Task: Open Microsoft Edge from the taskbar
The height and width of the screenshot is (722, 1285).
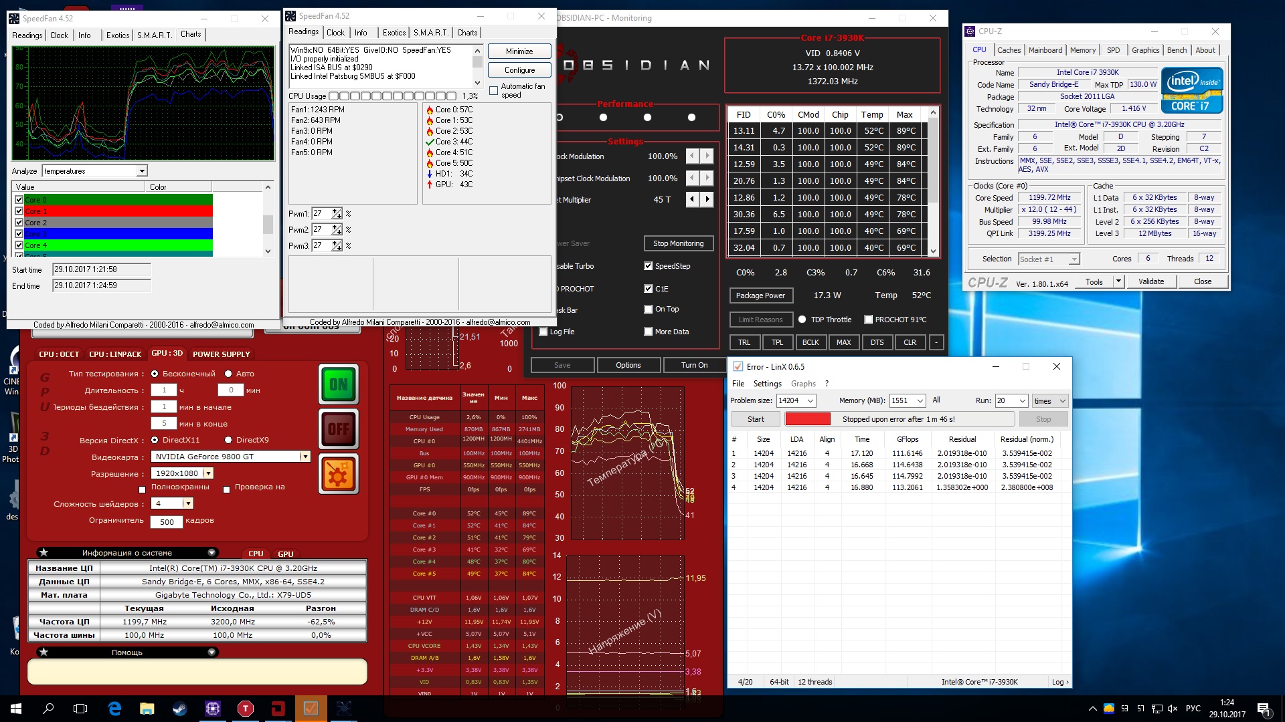Action: [x=114, y=709]
